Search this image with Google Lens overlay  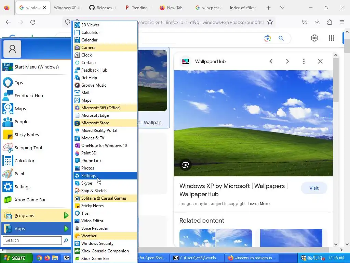coord(186,165)
